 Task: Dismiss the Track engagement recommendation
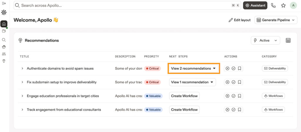[x=228, y=110]
